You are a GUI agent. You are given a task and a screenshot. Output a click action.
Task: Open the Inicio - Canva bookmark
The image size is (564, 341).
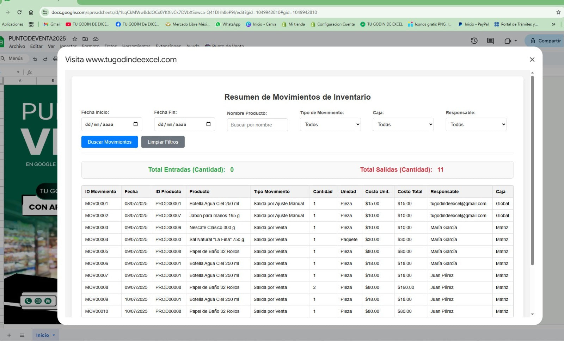pos(261,24)
